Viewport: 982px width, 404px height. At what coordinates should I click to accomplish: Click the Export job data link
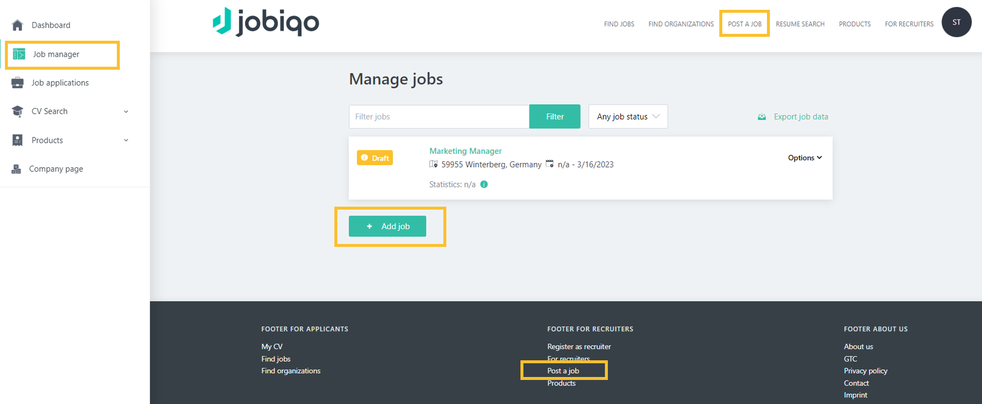point(801,117)
